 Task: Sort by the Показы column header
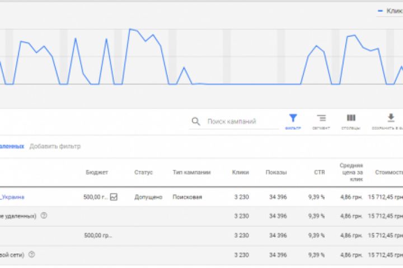[276, 173]
